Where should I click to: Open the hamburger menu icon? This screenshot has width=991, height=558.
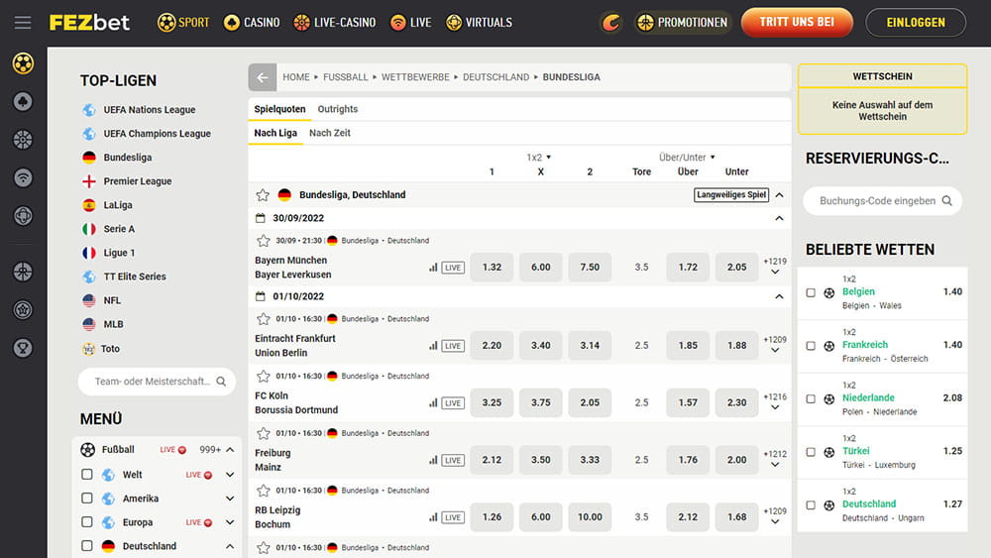[x=23, y=23]
